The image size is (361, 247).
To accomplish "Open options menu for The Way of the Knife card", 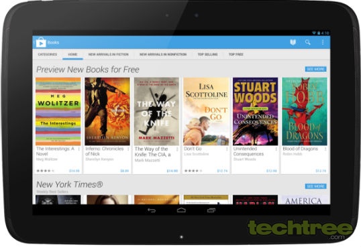I will 177,149.
